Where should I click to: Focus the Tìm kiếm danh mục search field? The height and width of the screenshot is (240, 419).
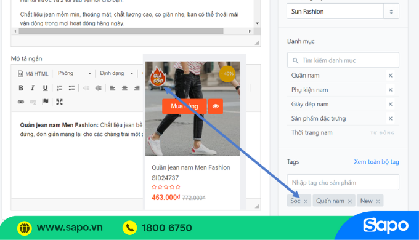[x=343, y=60]
